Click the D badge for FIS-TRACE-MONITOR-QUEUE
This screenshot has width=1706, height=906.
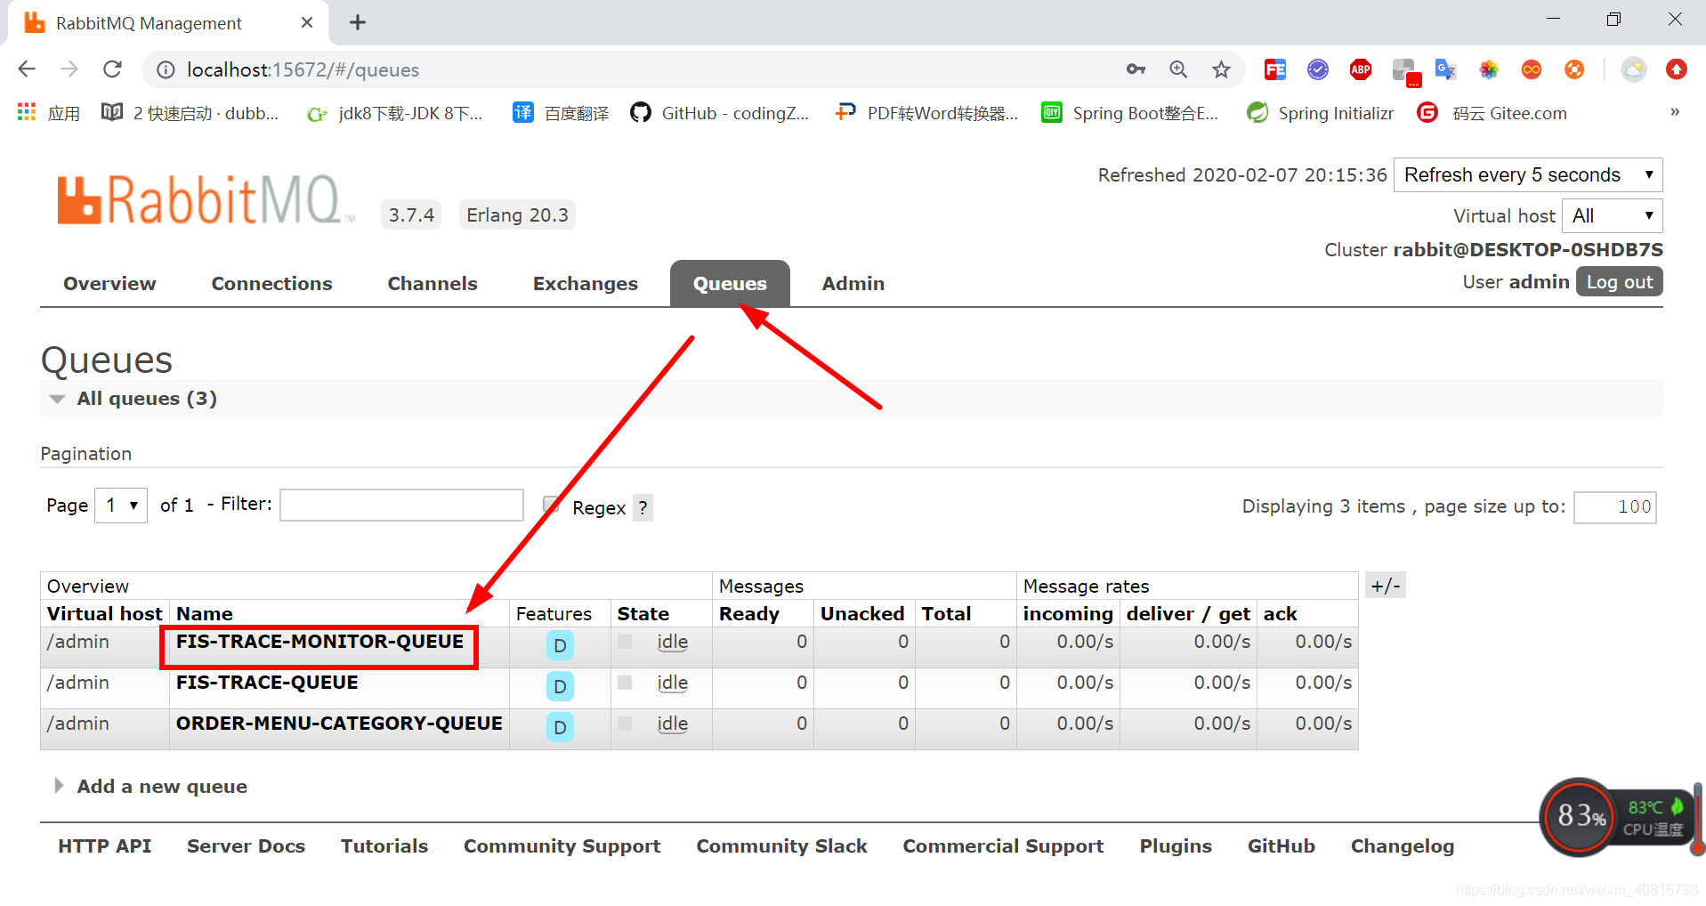(560, 645)
